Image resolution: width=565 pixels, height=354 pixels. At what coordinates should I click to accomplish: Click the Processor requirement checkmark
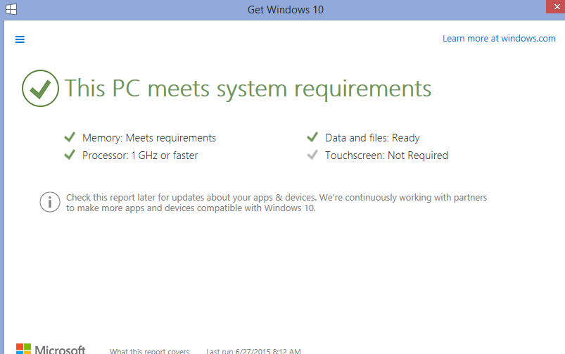tap(69, 155)
